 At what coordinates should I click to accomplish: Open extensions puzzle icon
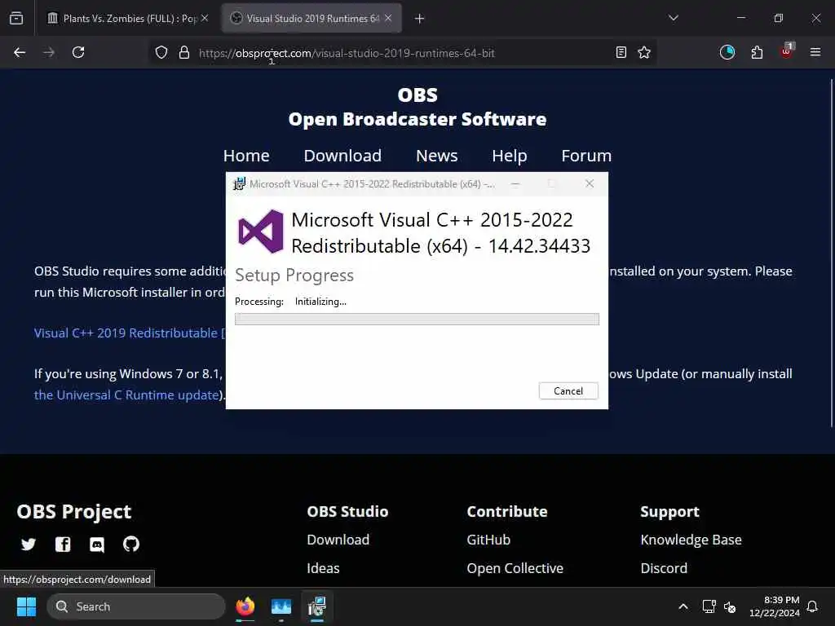(757, 52)
